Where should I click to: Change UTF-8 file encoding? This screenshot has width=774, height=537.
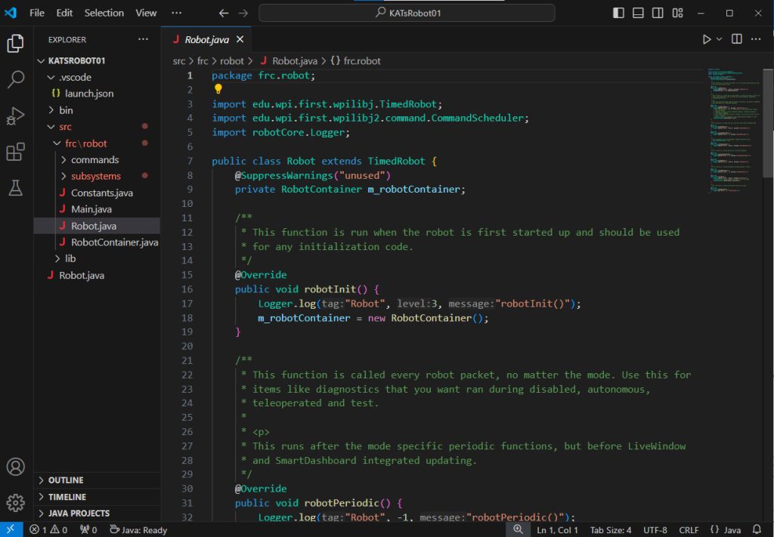[x=655, y=530]
